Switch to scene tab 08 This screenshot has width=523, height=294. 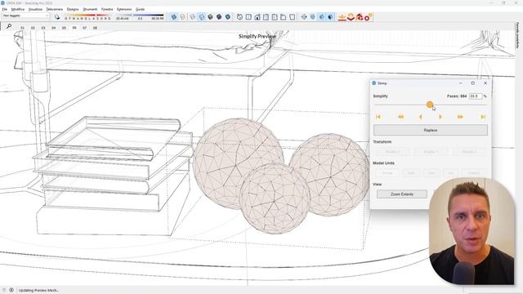(x=95, y=28)
